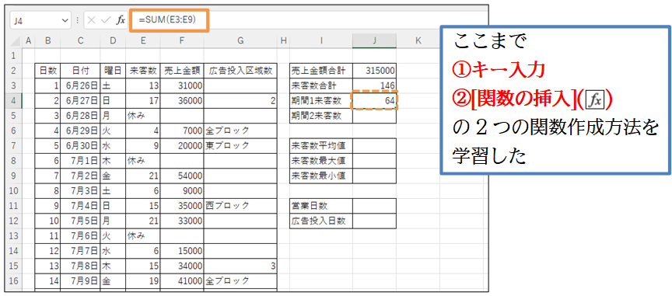Click the Name Box showing J4

(40, 20)
